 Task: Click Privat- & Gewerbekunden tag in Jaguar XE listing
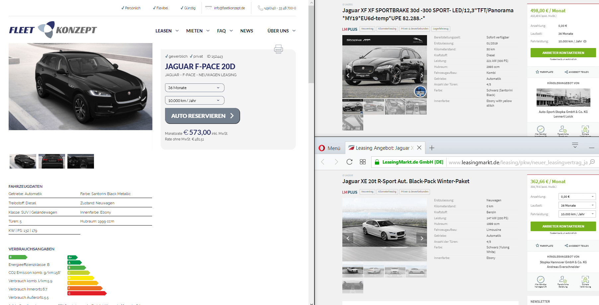click(415, 192)
